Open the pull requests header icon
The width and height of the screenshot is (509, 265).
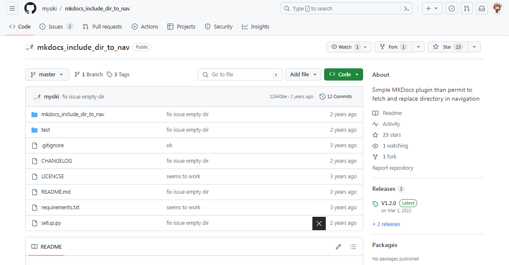click(467, 8)
